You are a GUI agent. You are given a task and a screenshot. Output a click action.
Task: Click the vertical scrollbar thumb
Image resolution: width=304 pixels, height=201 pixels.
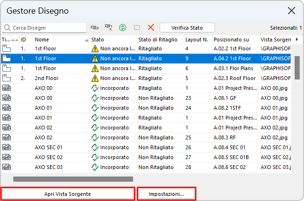coord(297,68)
